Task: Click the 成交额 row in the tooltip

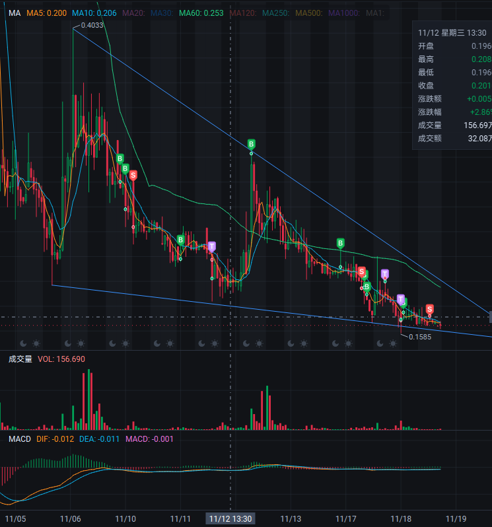Action: (x=455, y=139)
